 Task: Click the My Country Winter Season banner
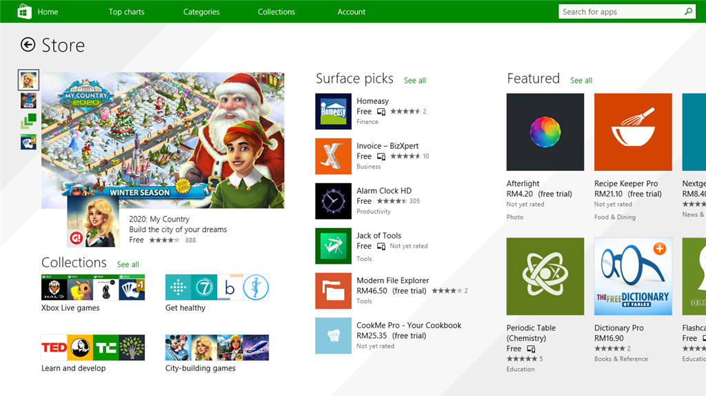tap(163, 140)
